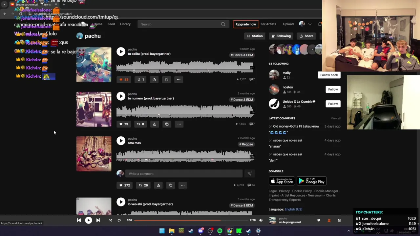The image size is (420, 236).
Task: Share the 'otra mas' track via share icon
Action: [x=158, y=185]
